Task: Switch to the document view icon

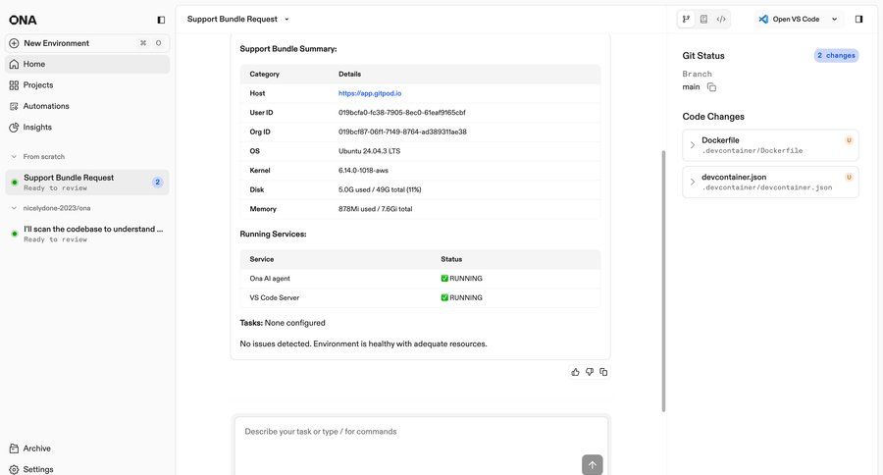Action: pos(703,19)
